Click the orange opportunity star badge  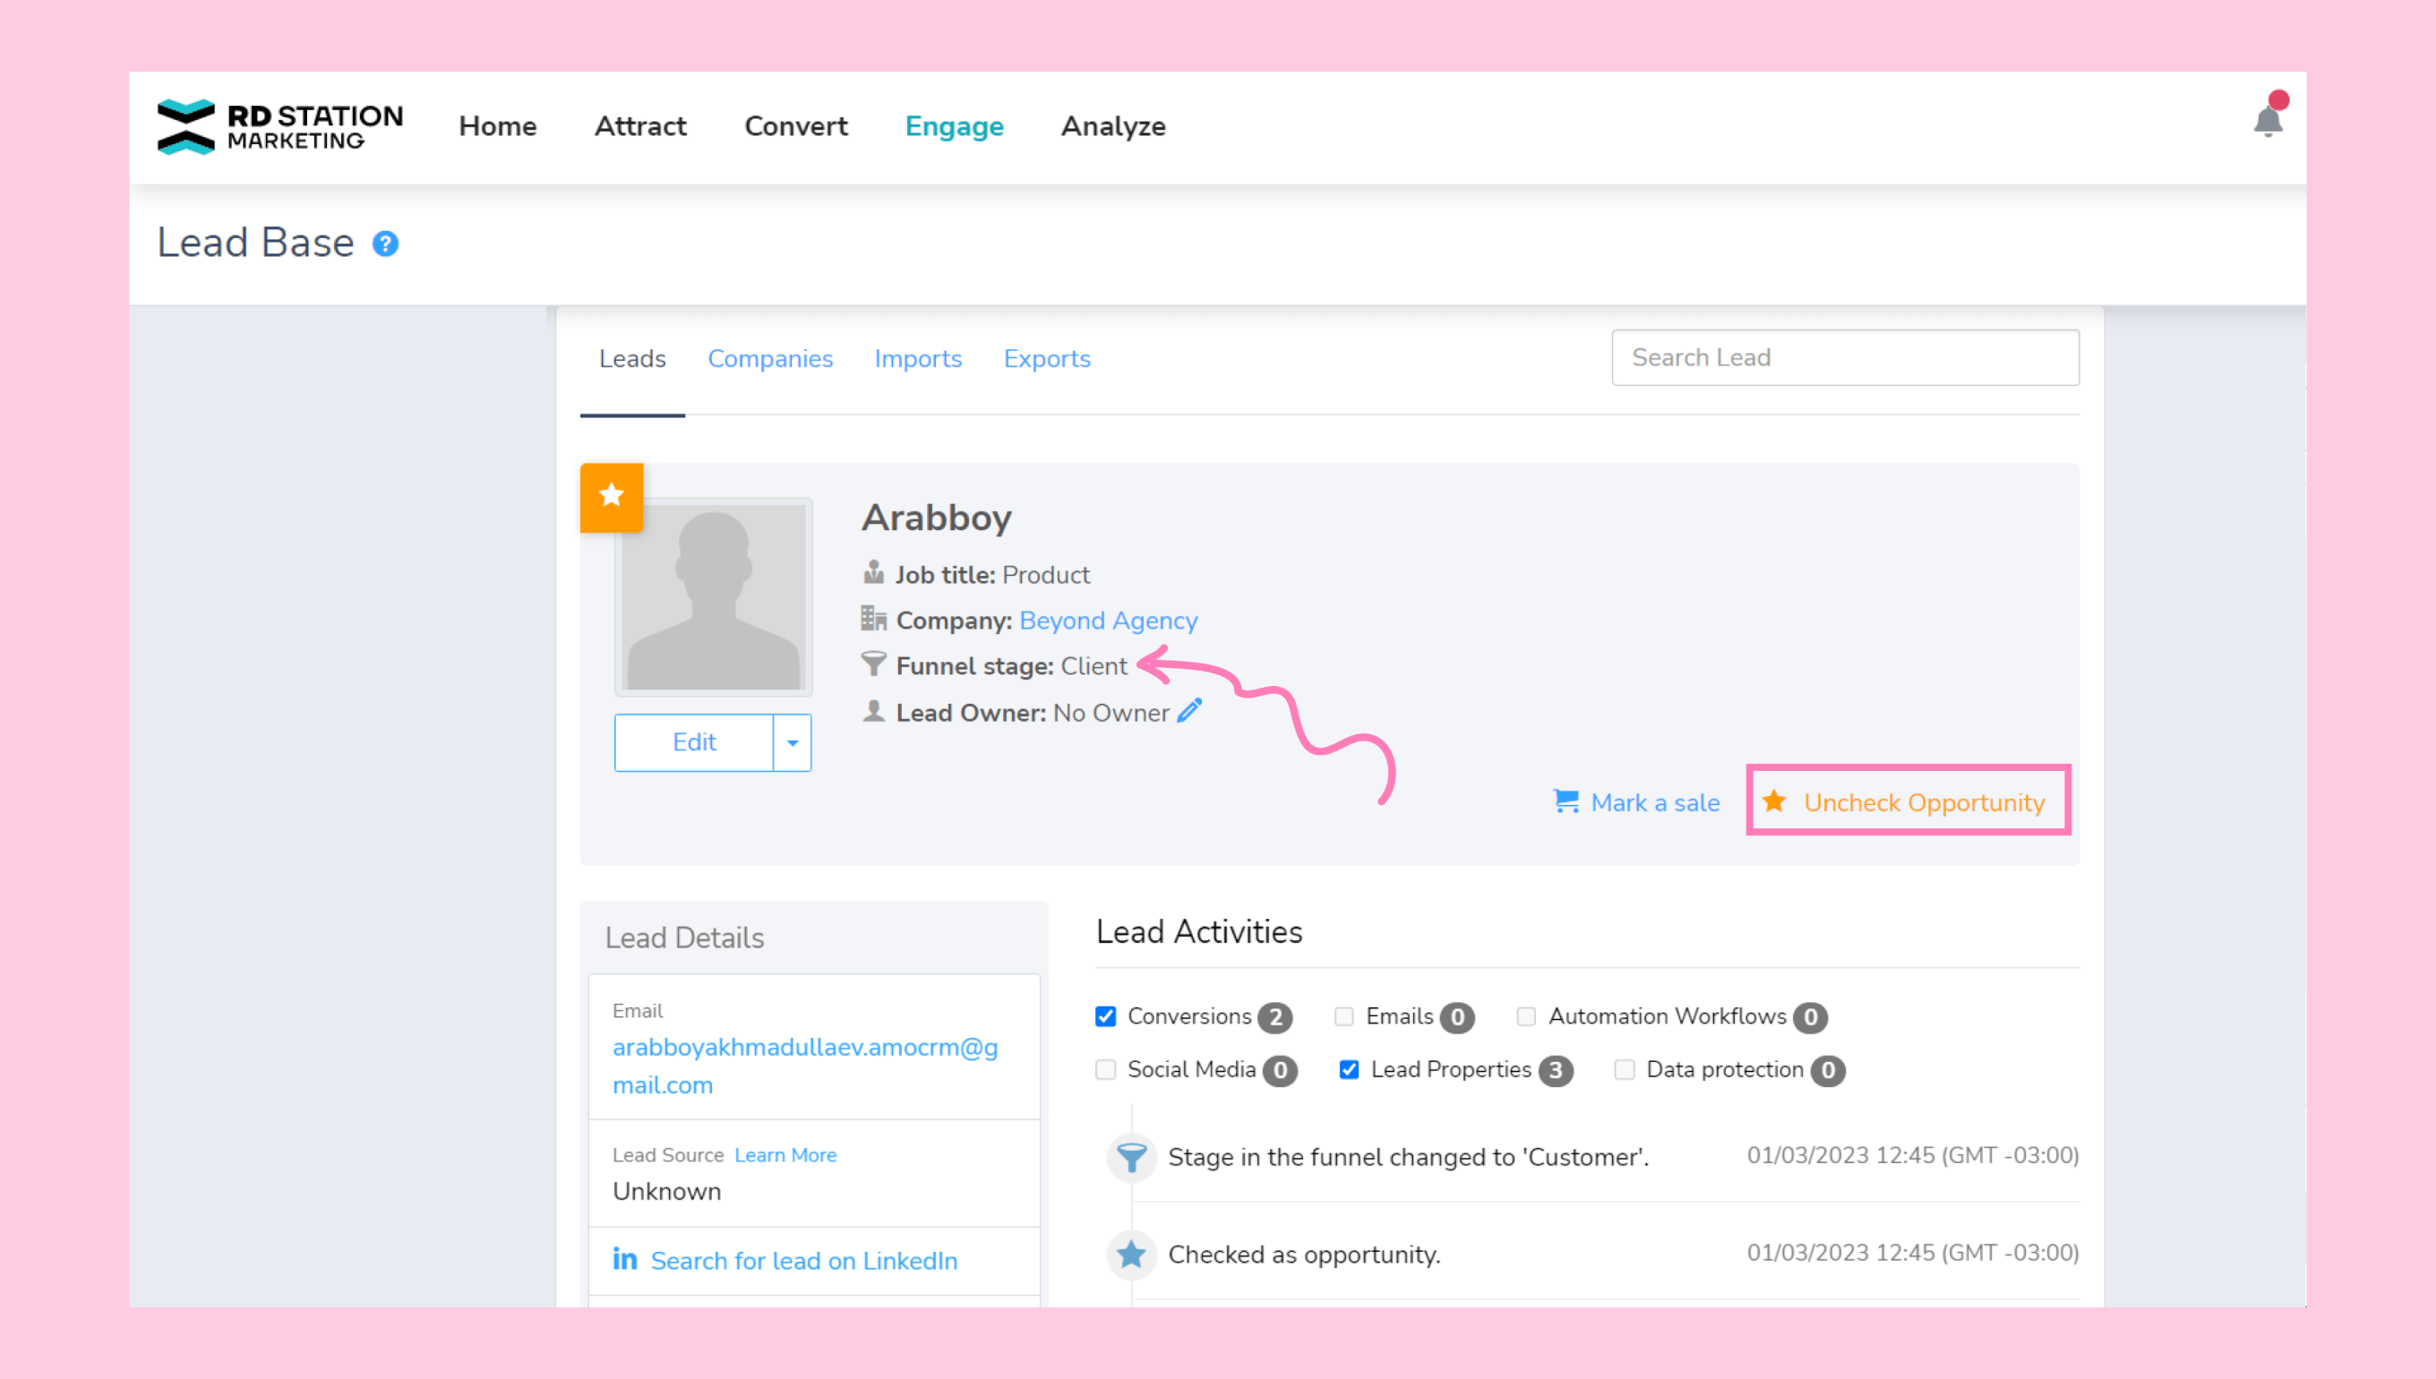612,496
